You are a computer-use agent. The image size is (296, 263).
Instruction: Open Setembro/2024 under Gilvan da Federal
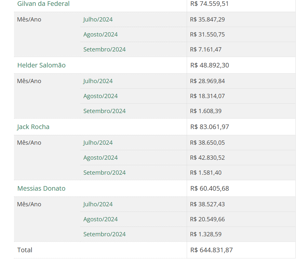click(104, 49)
